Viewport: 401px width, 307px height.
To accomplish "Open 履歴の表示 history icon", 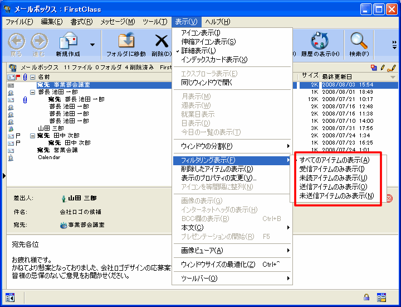I will coord(319,41).
